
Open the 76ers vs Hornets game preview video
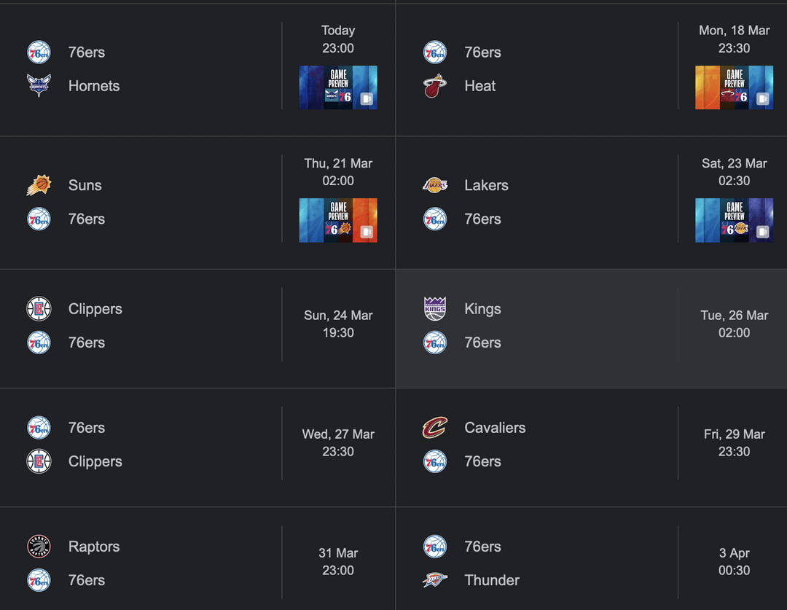click(338, 87)
